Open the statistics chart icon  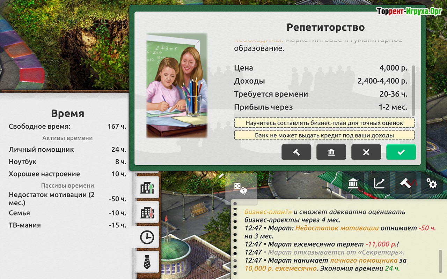tap(379, 183)
